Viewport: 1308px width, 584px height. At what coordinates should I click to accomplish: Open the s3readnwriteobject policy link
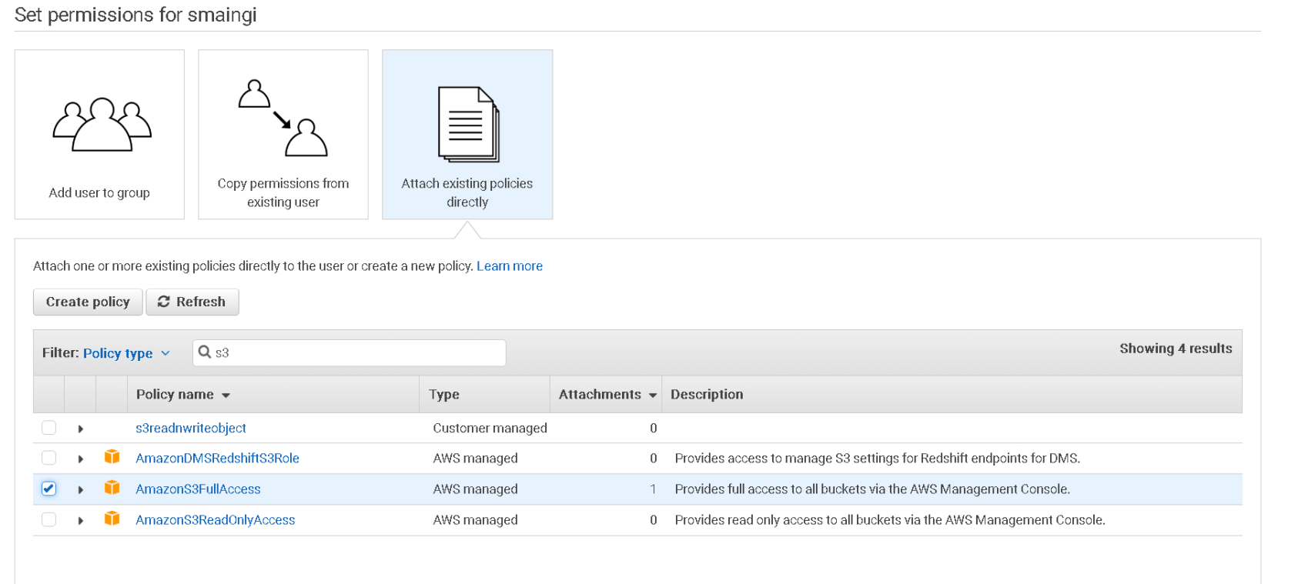tap(191, 428)
